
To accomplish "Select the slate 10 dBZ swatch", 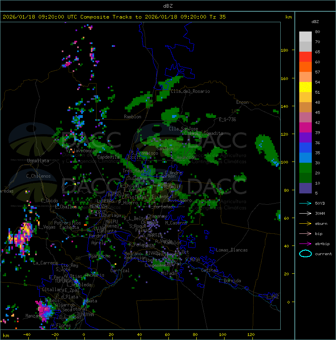I will (x=305, y=188).
